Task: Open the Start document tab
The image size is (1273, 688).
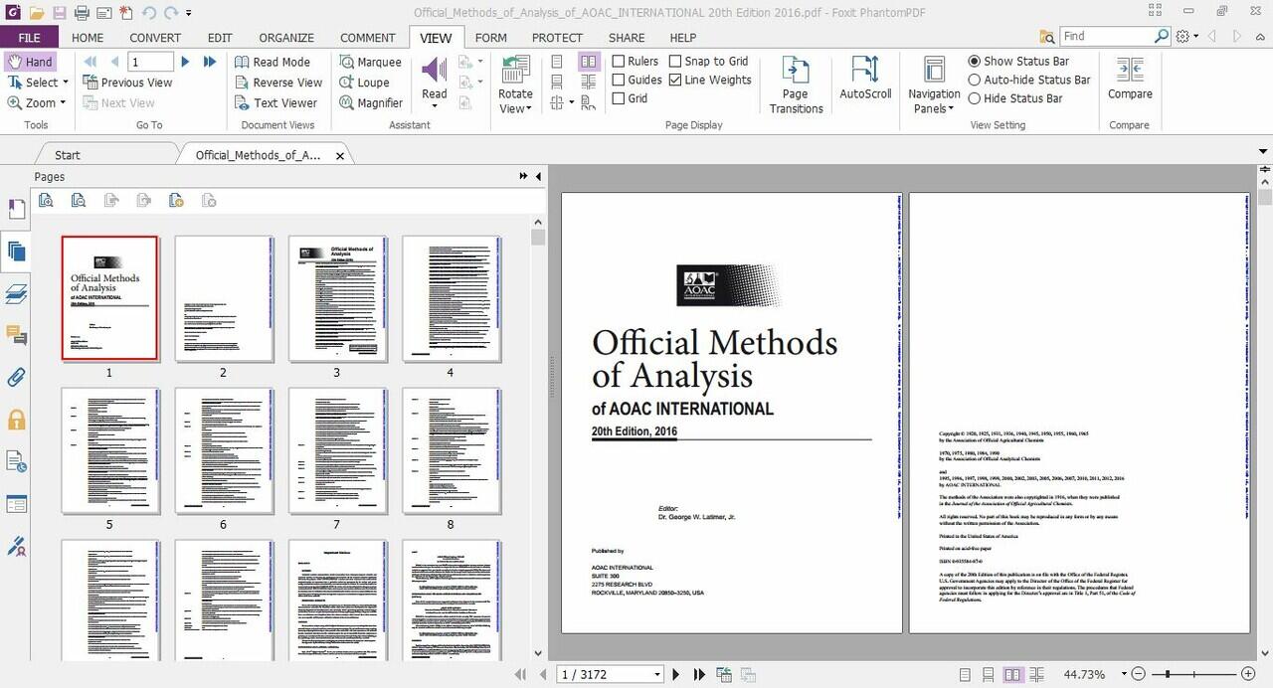Action: point(68,155)
